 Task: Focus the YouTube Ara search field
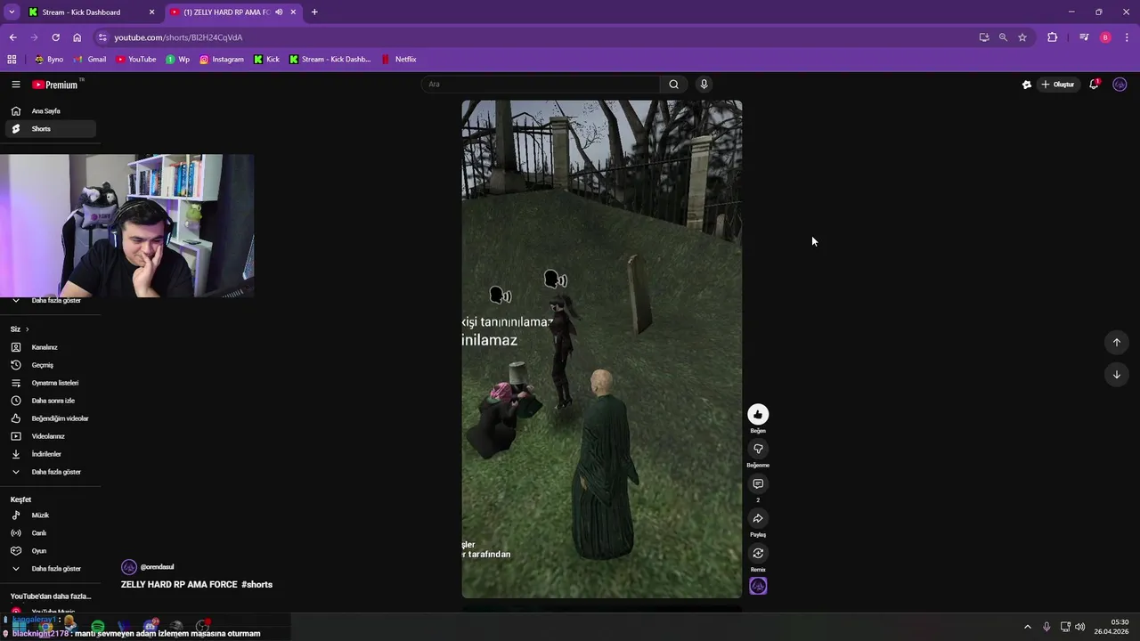click(x=541, y=85)
